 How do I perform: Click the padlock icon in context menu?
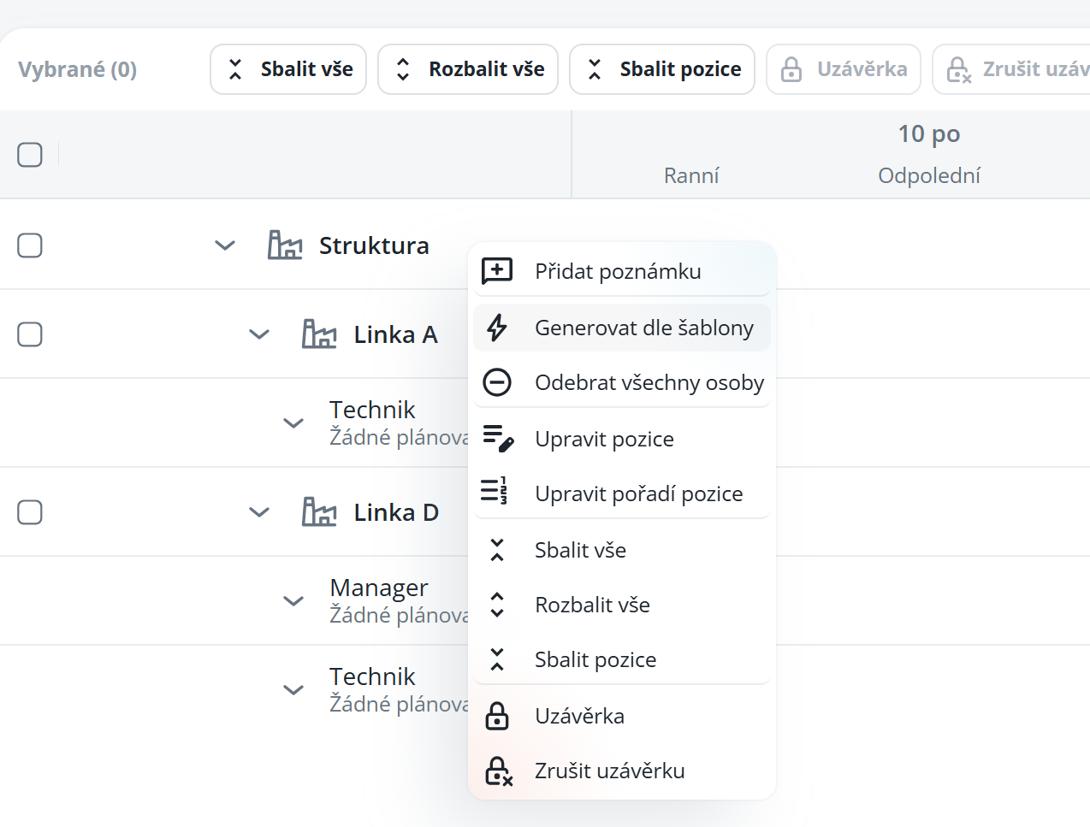(x=497, y=716)
